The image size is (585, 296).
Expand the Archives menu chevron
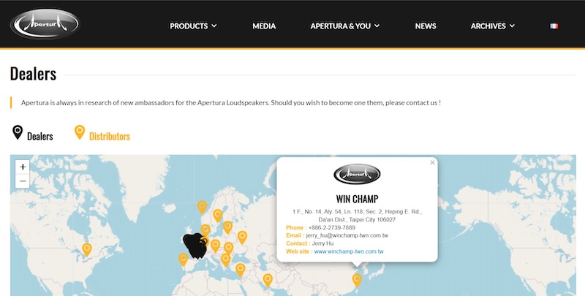point(512,26)
